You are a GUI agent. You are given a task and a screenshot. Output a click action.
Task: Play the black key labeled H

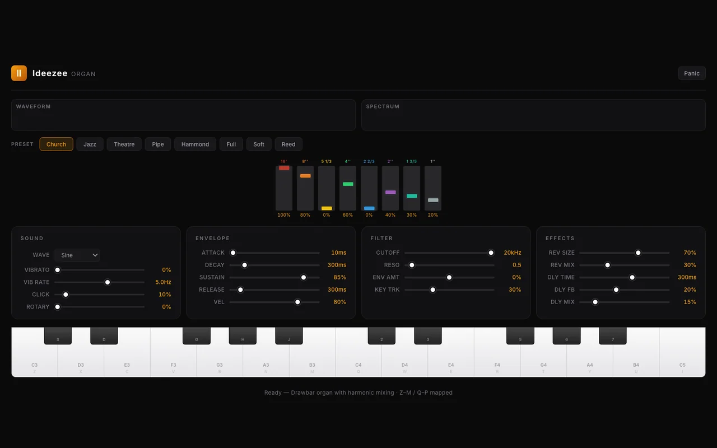coord(243,336)
